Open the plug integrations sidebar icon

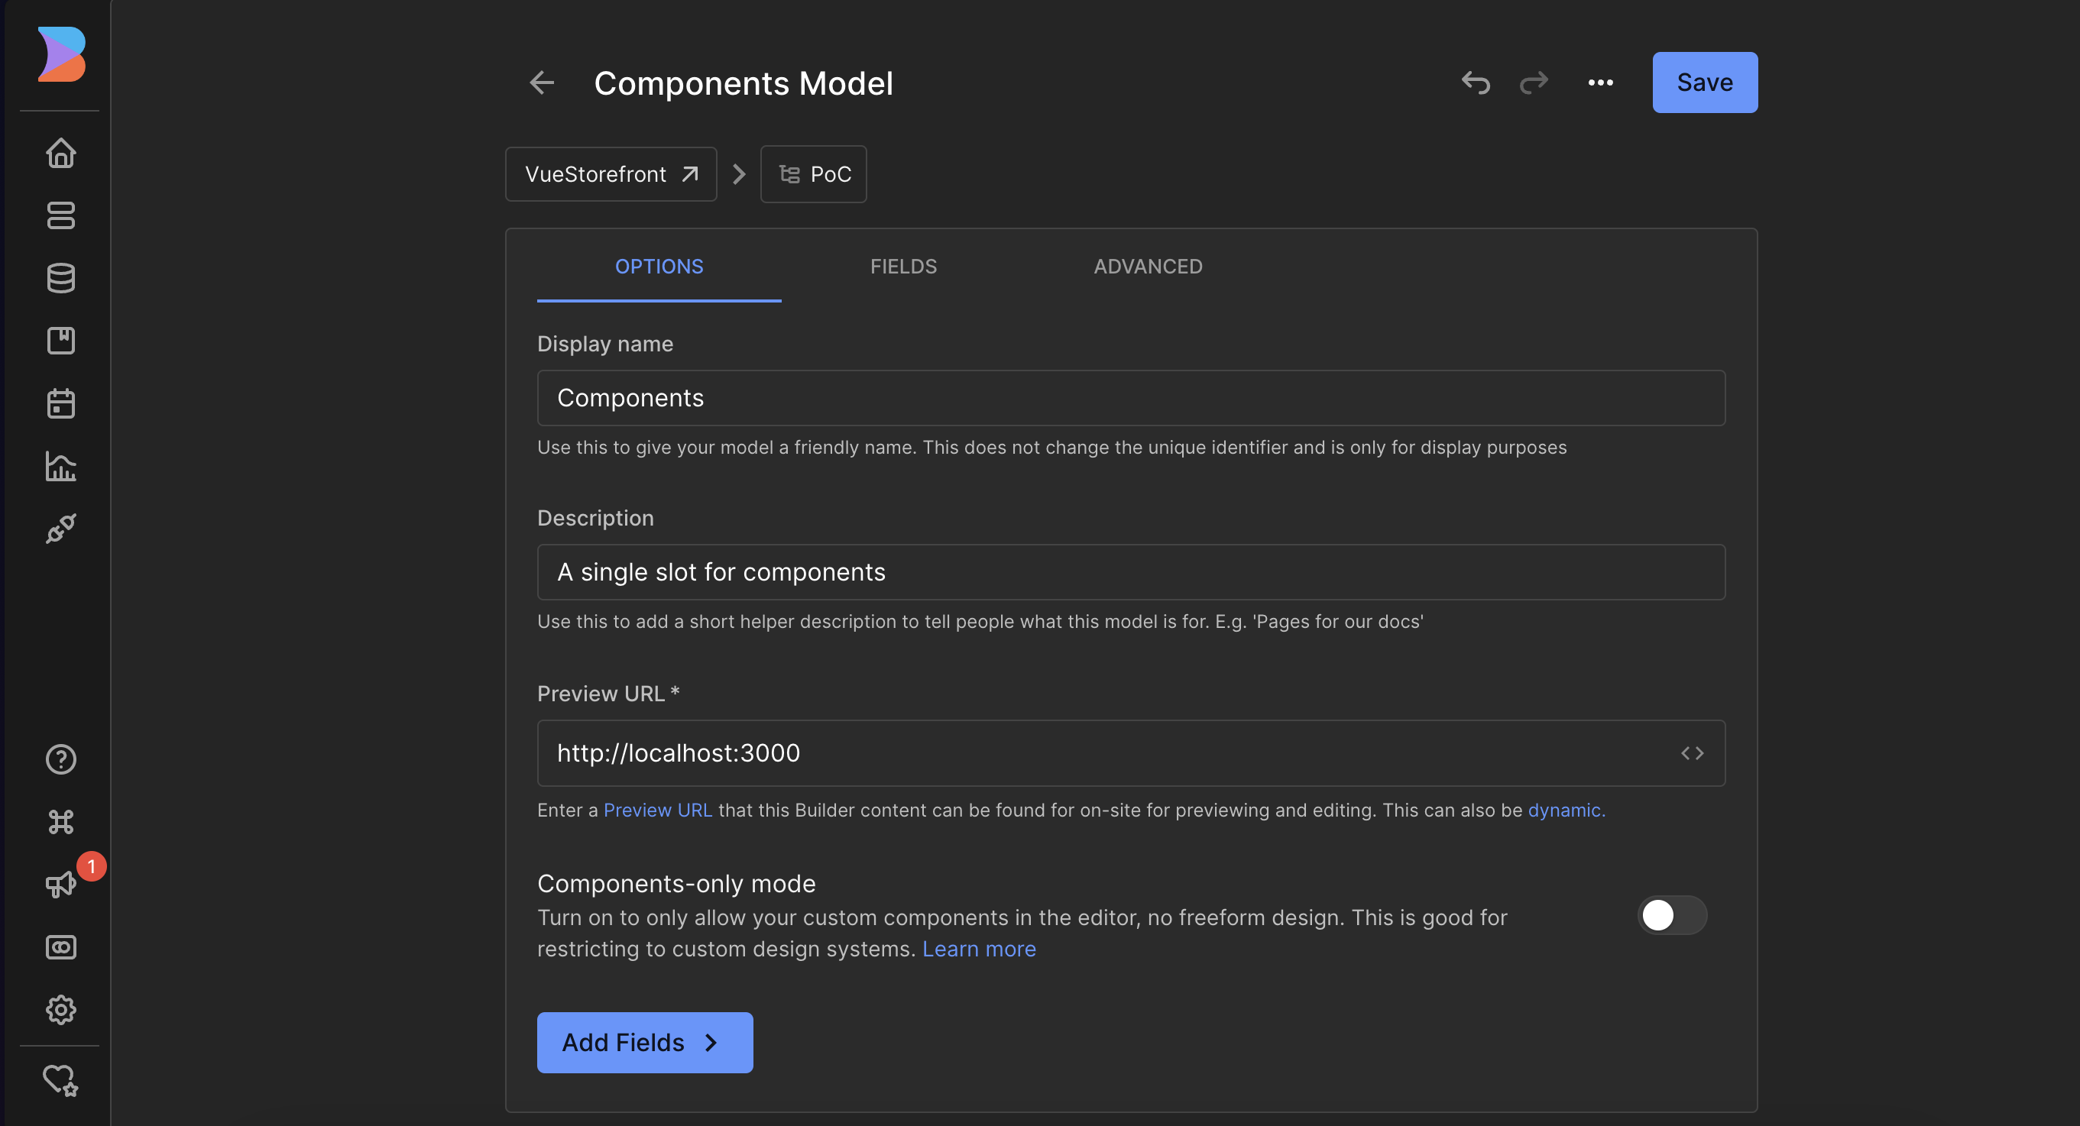(x=61, y=529)
